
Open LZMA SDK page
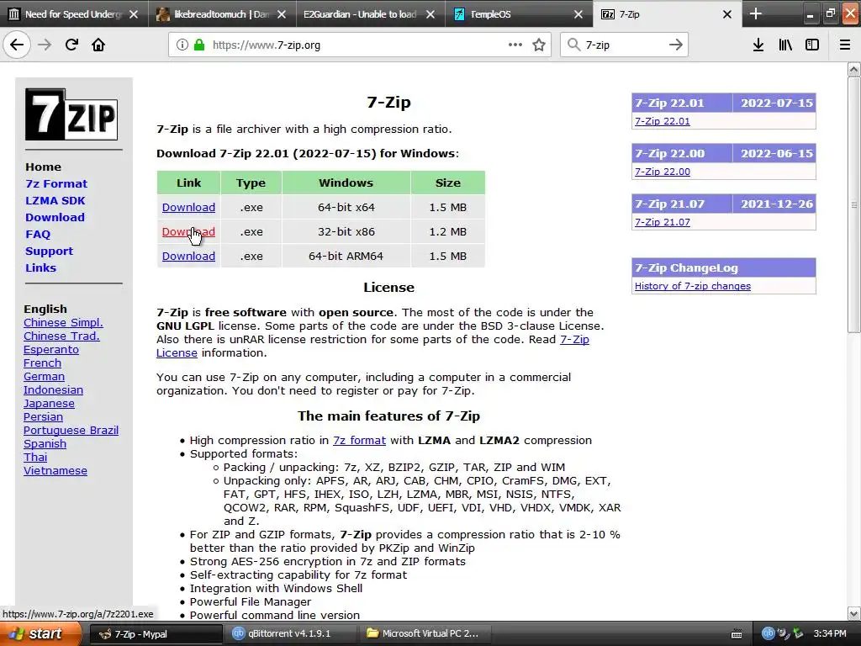55,200
